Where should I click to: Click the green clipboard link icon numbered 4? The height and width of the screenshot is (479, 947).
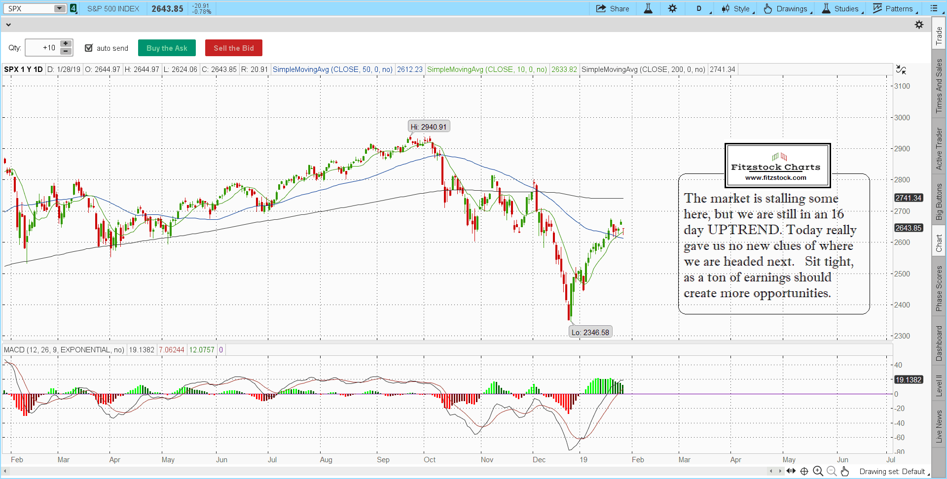[x=73, y=9]
